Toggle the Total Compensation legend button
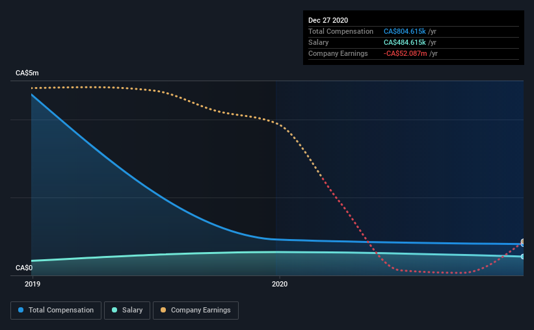Screen dimensions: 534x330 tap(56, 311)
